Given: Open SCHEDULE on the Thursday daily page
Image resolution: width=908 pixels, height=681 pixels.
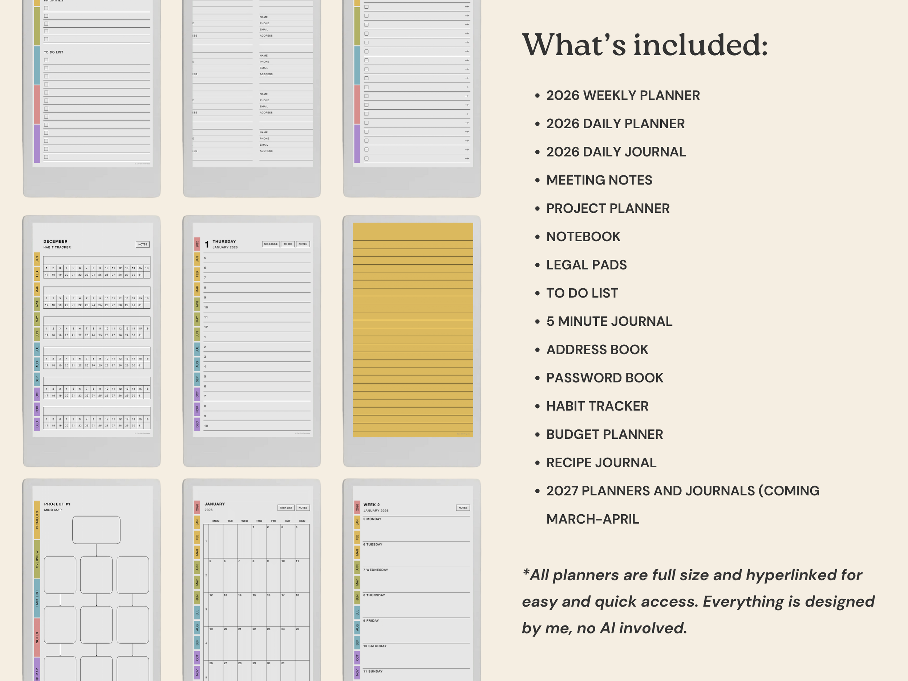Looking at the screenshot, I should [x=271, y=244].
